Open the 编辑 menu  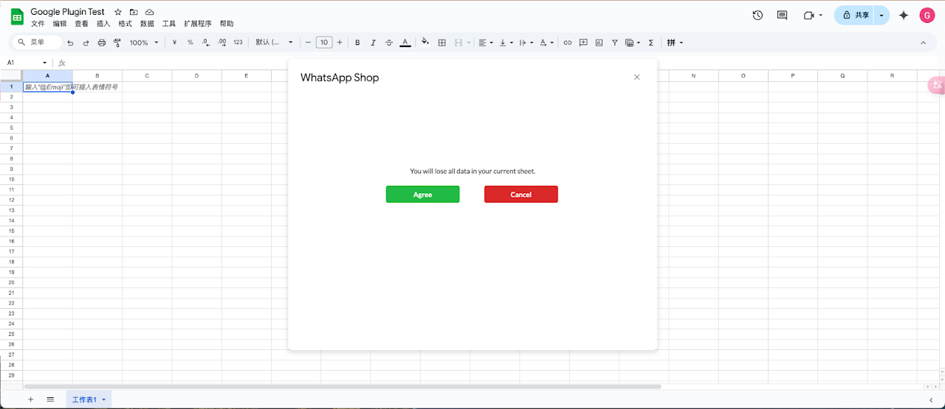(x=60, y=24)
